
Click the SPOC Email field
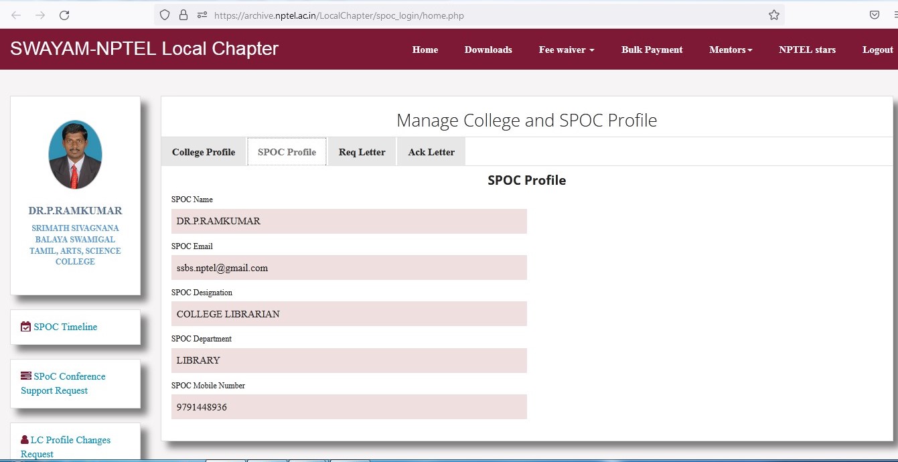point(349,267)
